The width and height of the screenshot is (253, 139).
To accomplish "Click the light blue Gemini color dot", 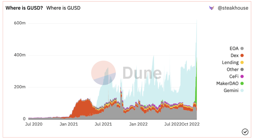I will pyautogui.click(x=242, y=90).
